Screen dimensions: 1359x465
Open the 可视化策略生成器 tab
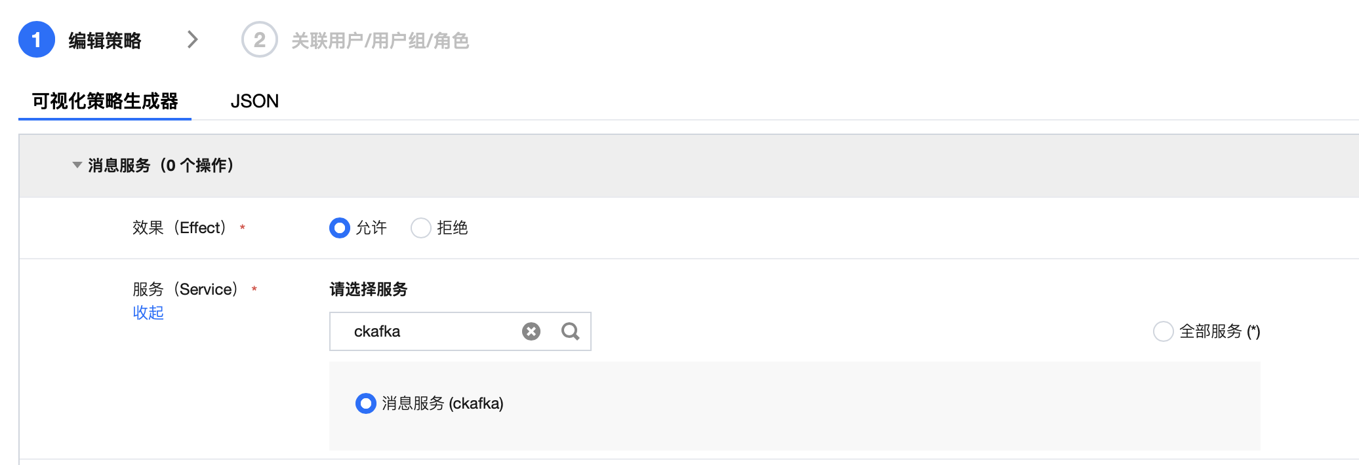point(105,101)
